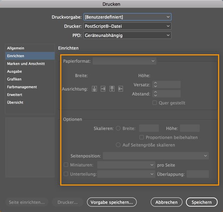
Task: Click the Überlappung input field
Action: pos(198,174)
